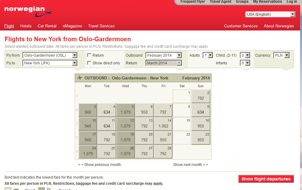The width and height of the screenshot is (302, 190).
Task: Select February 23 fare 950
Action: 201,138
